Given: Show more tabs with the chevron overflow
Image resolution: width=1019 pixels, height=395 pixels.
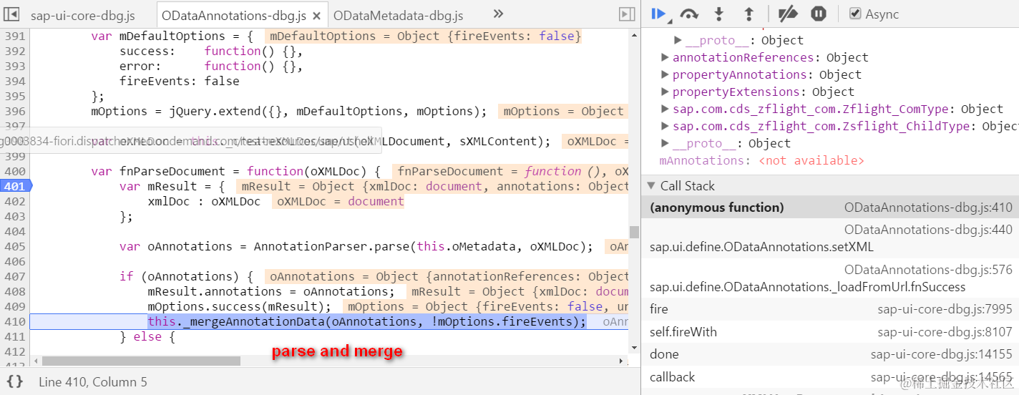Looking at the screenshot, I should click(x=499, y=14).
